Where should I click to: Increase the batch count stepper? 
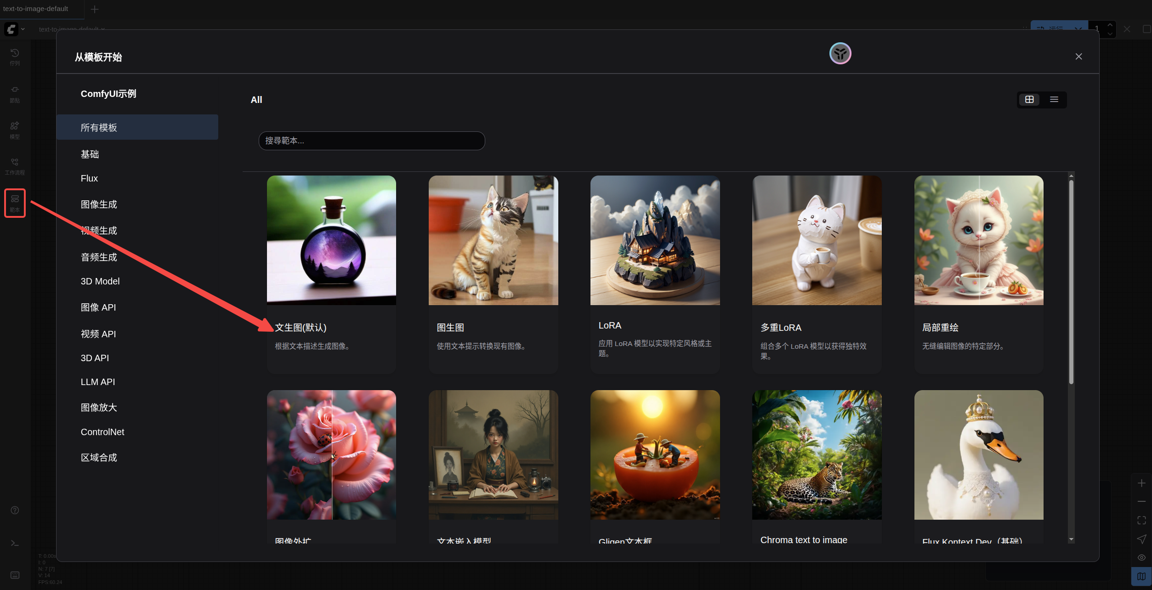(x=1110, y=25)
